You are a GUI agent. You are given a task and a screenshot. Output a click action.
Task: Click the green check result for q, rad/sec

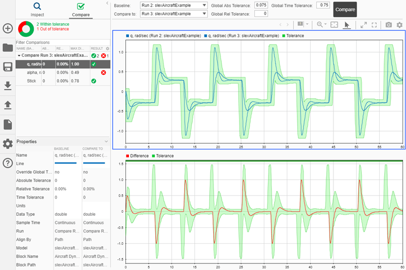click(94, 64)
